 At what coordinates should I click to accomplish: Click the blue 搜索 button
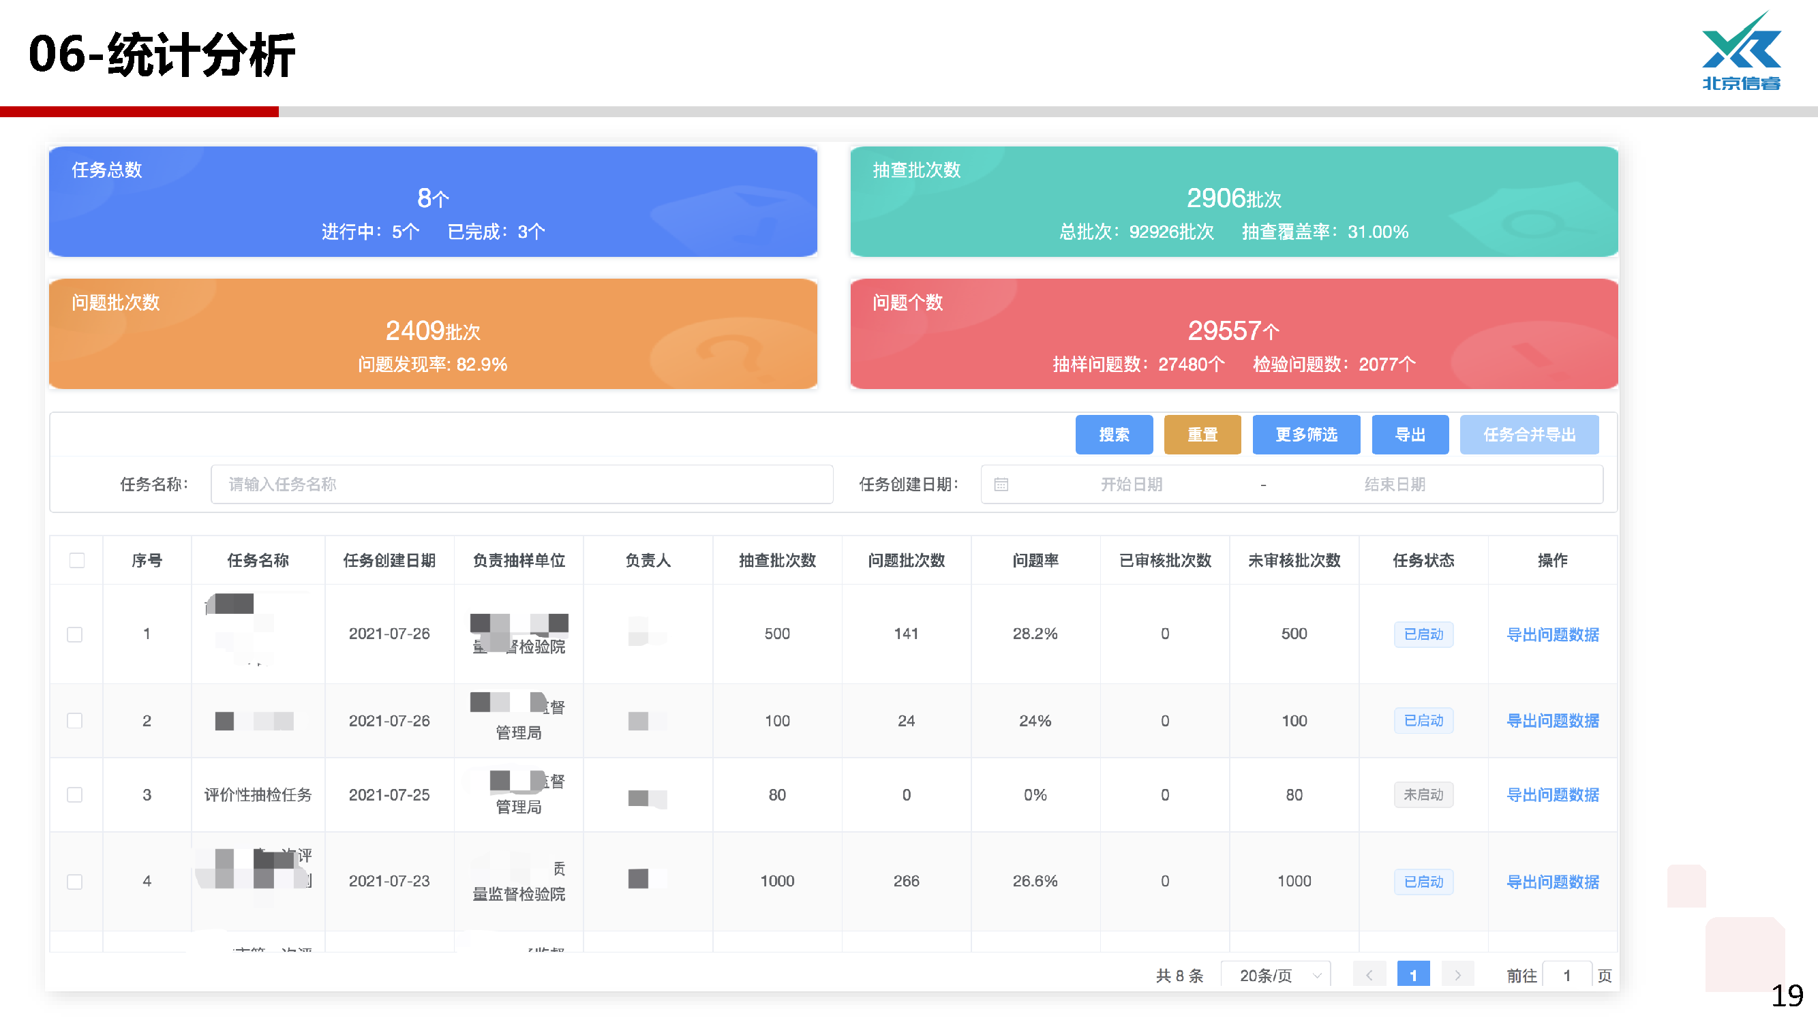1114,435
